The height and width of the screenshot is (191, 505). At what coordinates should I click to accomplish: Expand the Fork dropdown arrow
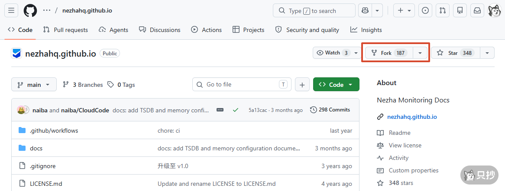[420, 53]
